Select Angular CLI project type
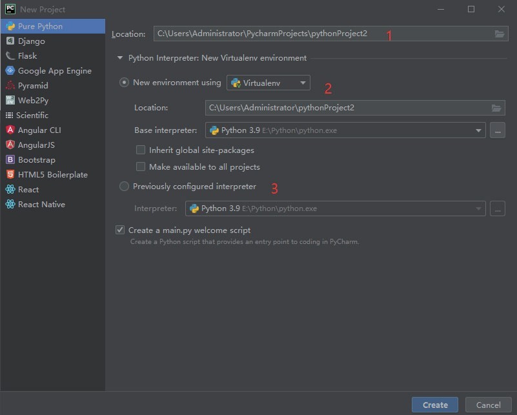The image size is (517, 415). [x=53, y=130]
